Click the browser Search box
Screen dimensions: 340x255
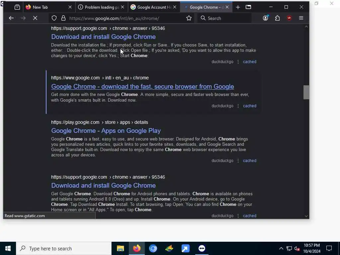point(224,18)
